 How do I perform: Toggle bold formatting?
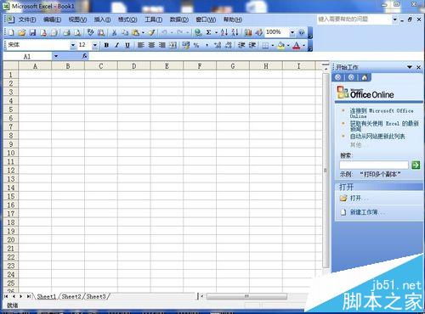(x=106, y=45)
